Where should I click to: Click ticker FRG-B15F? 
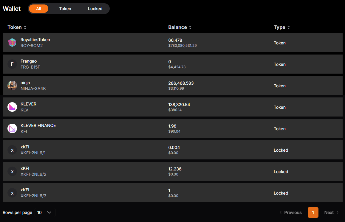pos(30,67)
